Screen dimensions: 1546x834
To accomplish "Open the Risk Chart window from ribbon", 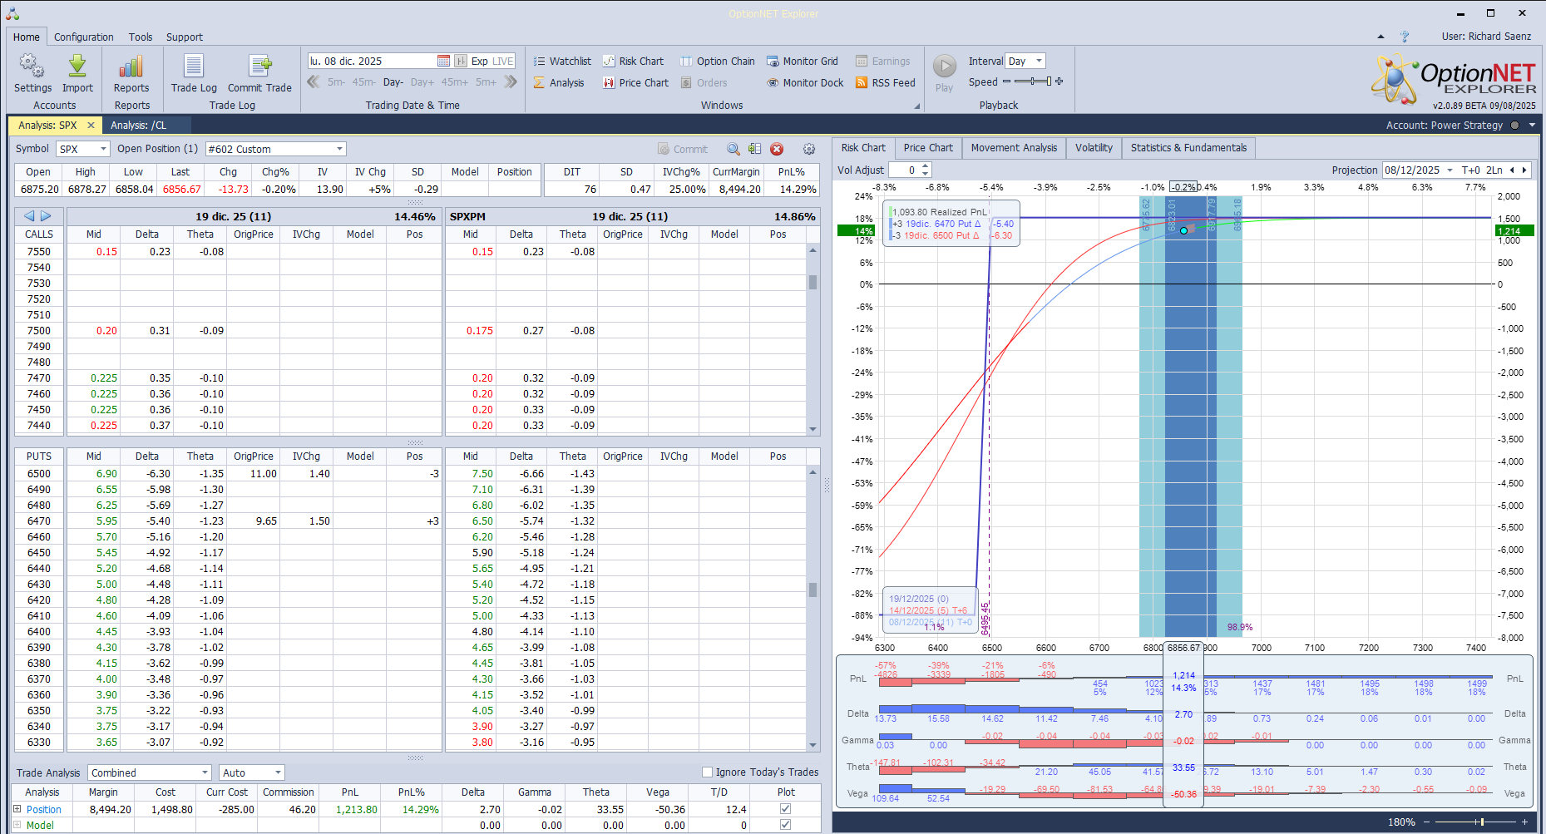I will point(633,61).
